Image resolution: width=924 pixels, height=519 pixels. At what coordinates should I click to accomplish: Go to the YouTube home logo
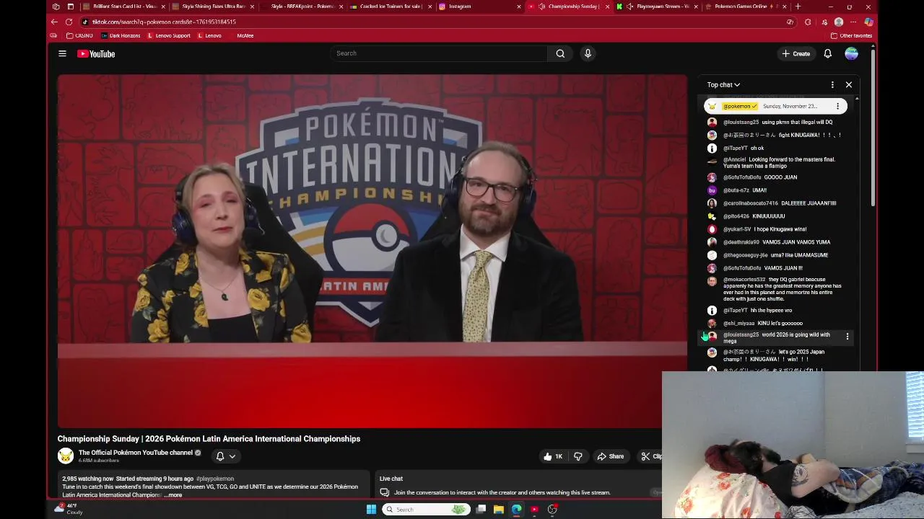[x=96, y=53]
